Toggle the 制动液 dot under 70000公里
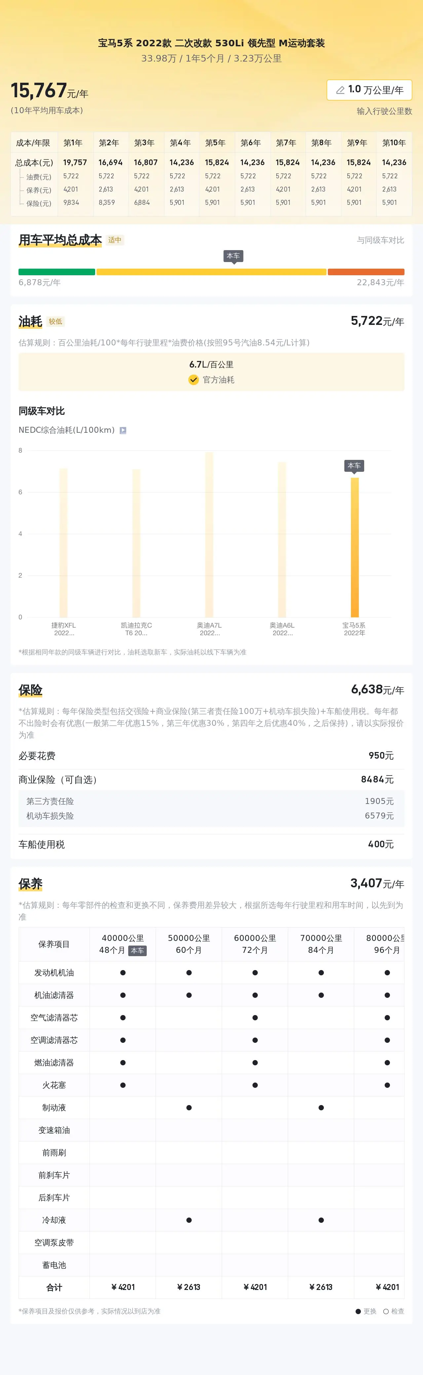Viewport: 423px width, 1375px height. (321, 1108)
